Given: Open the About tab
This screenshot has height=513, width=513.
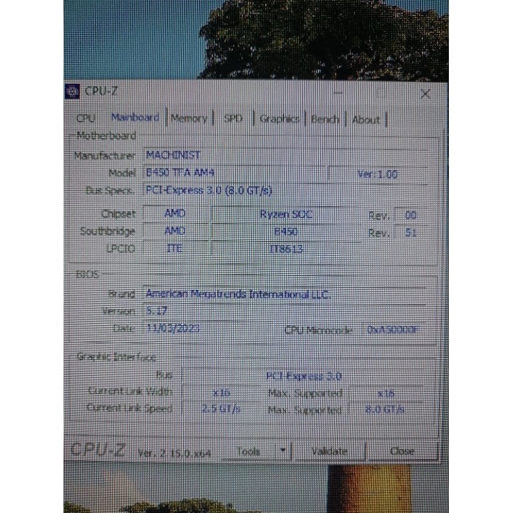Looking at the screenshot, I should (x=366, y=120).
